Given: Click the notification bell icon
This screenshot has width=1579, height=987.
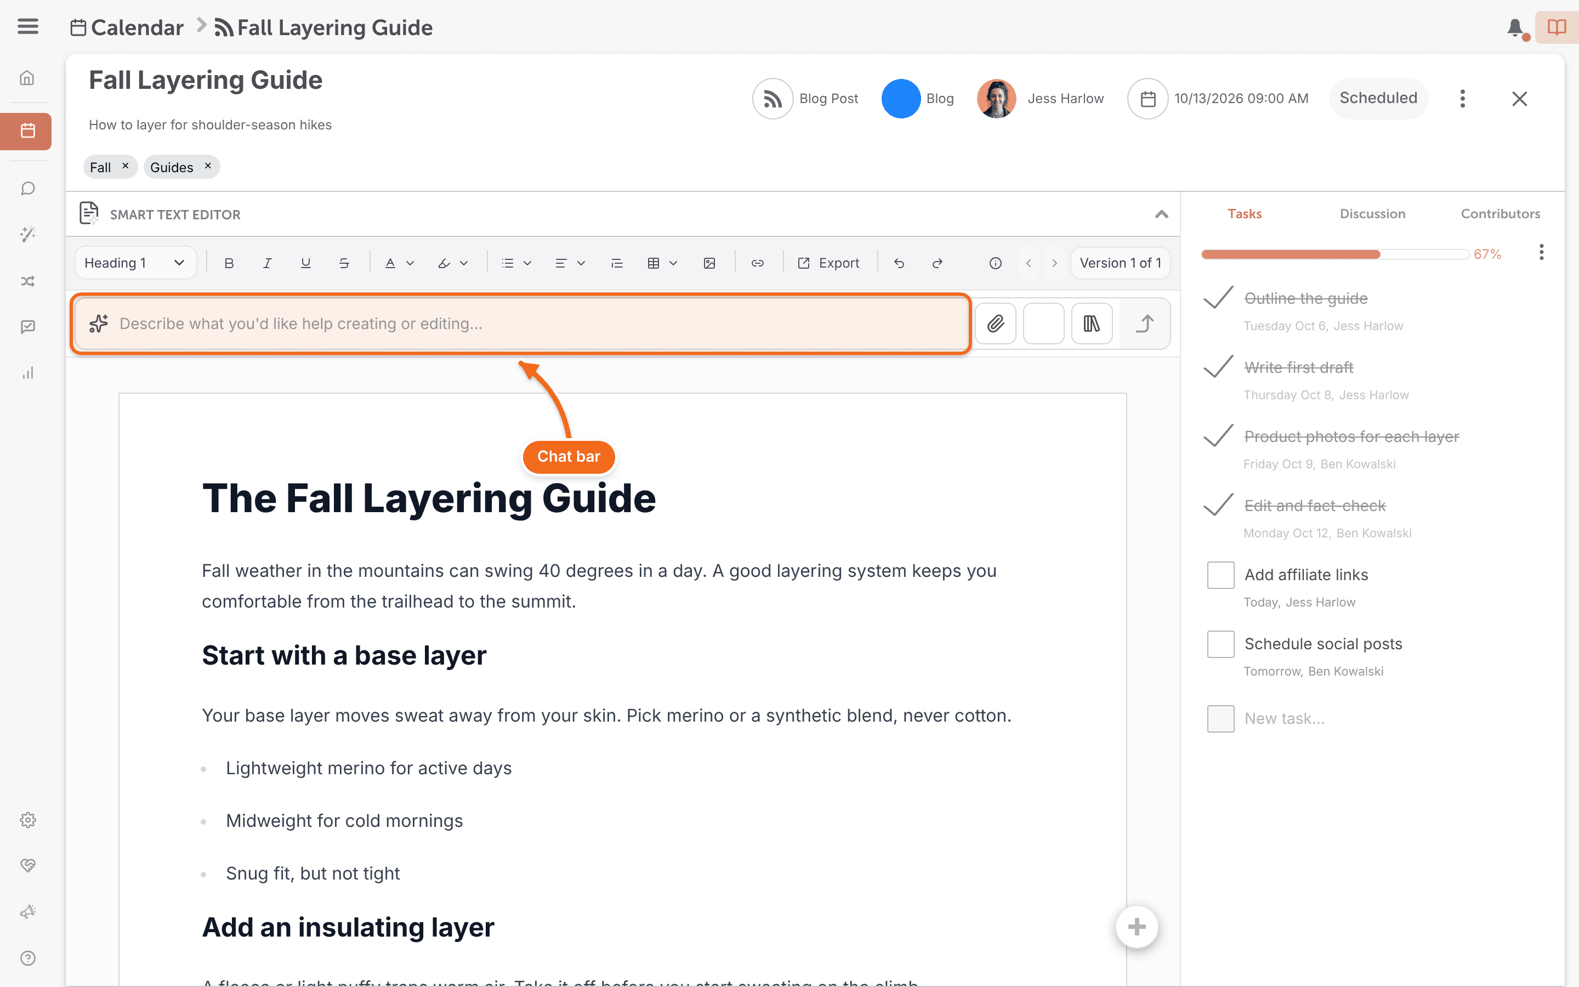Looking at the screenshot, I should point(1516,27).
